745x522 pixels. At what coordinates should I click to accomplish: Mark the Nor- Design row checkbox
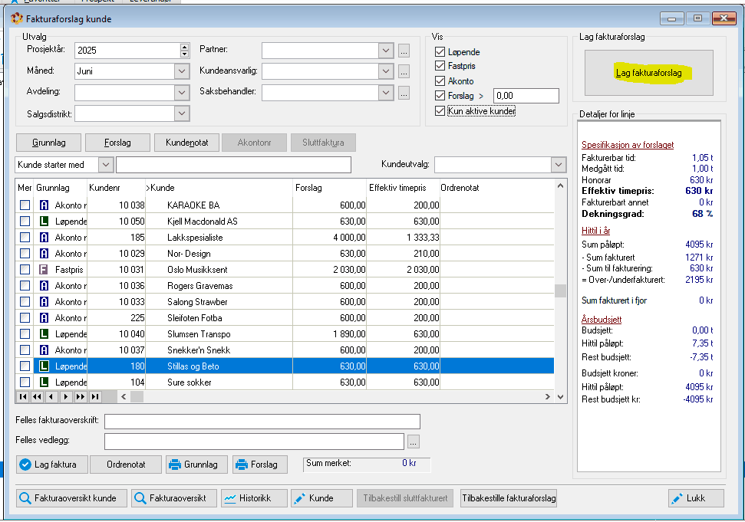pos(25,254)
